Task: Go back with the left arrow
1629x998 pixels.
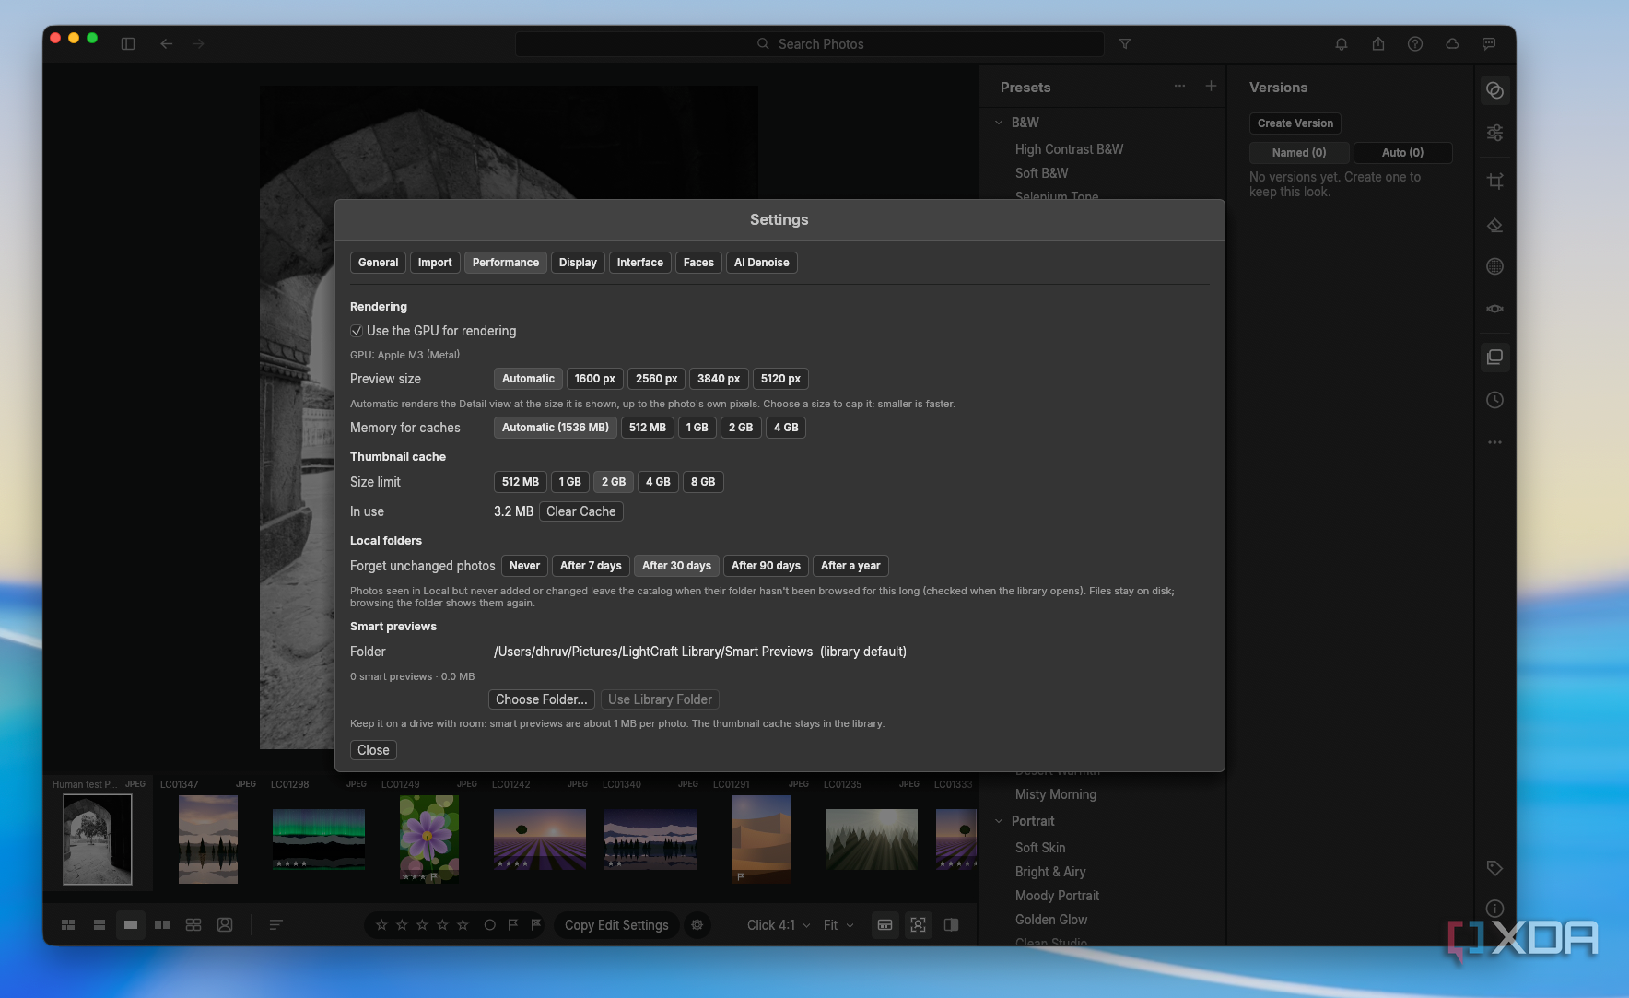Action: click(x=166, y=44)
